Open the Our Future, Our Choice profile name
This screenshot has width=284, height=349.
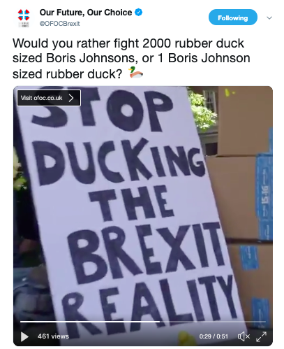[86, 13]
